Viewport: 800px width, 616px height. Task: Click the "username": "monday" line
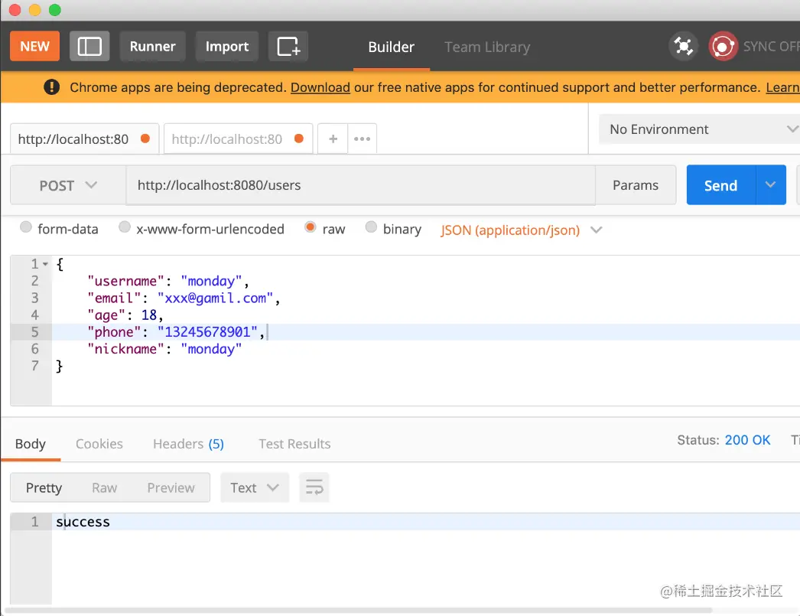(167, 281)
